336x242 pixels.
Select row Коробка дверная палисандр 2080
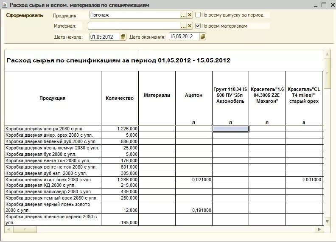tap(53, 191)
